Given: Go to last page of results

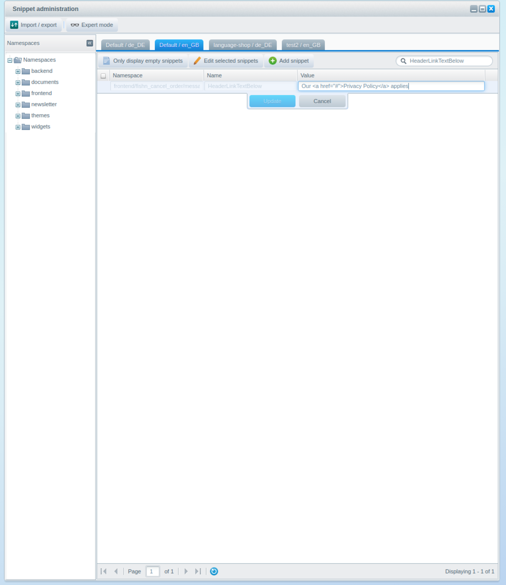Looking at the screenshot, I should click(x=198, y=571).
